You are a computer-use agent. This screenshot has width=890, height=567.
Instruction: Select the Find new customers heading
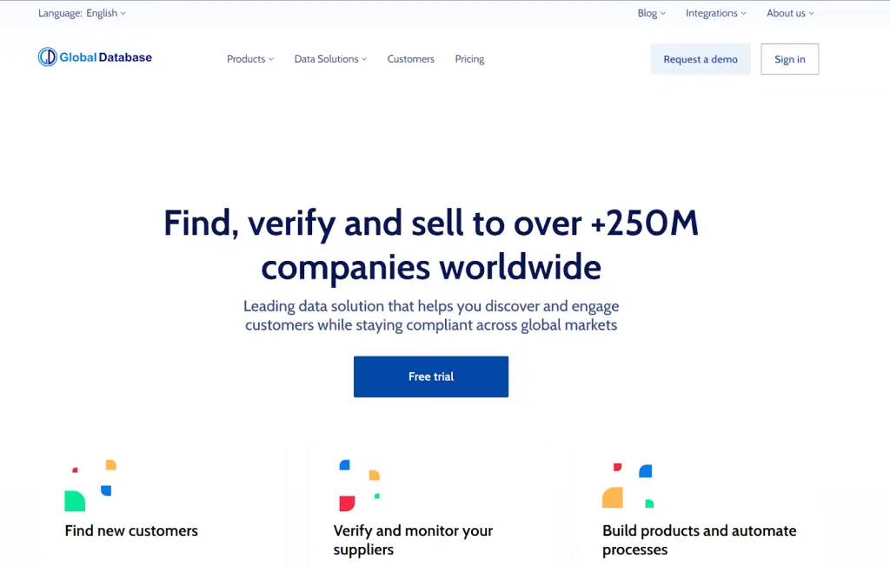tap(131, 530)
